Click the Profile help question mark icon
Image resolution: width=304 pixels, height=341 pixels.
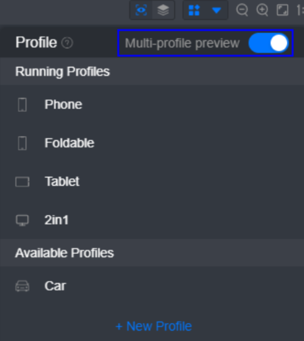[x=67, y=43]
